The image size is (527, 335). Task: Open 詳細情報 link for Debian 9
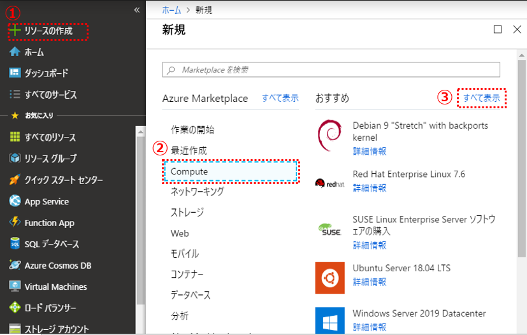pyautogui.click(x=370, y=151)
